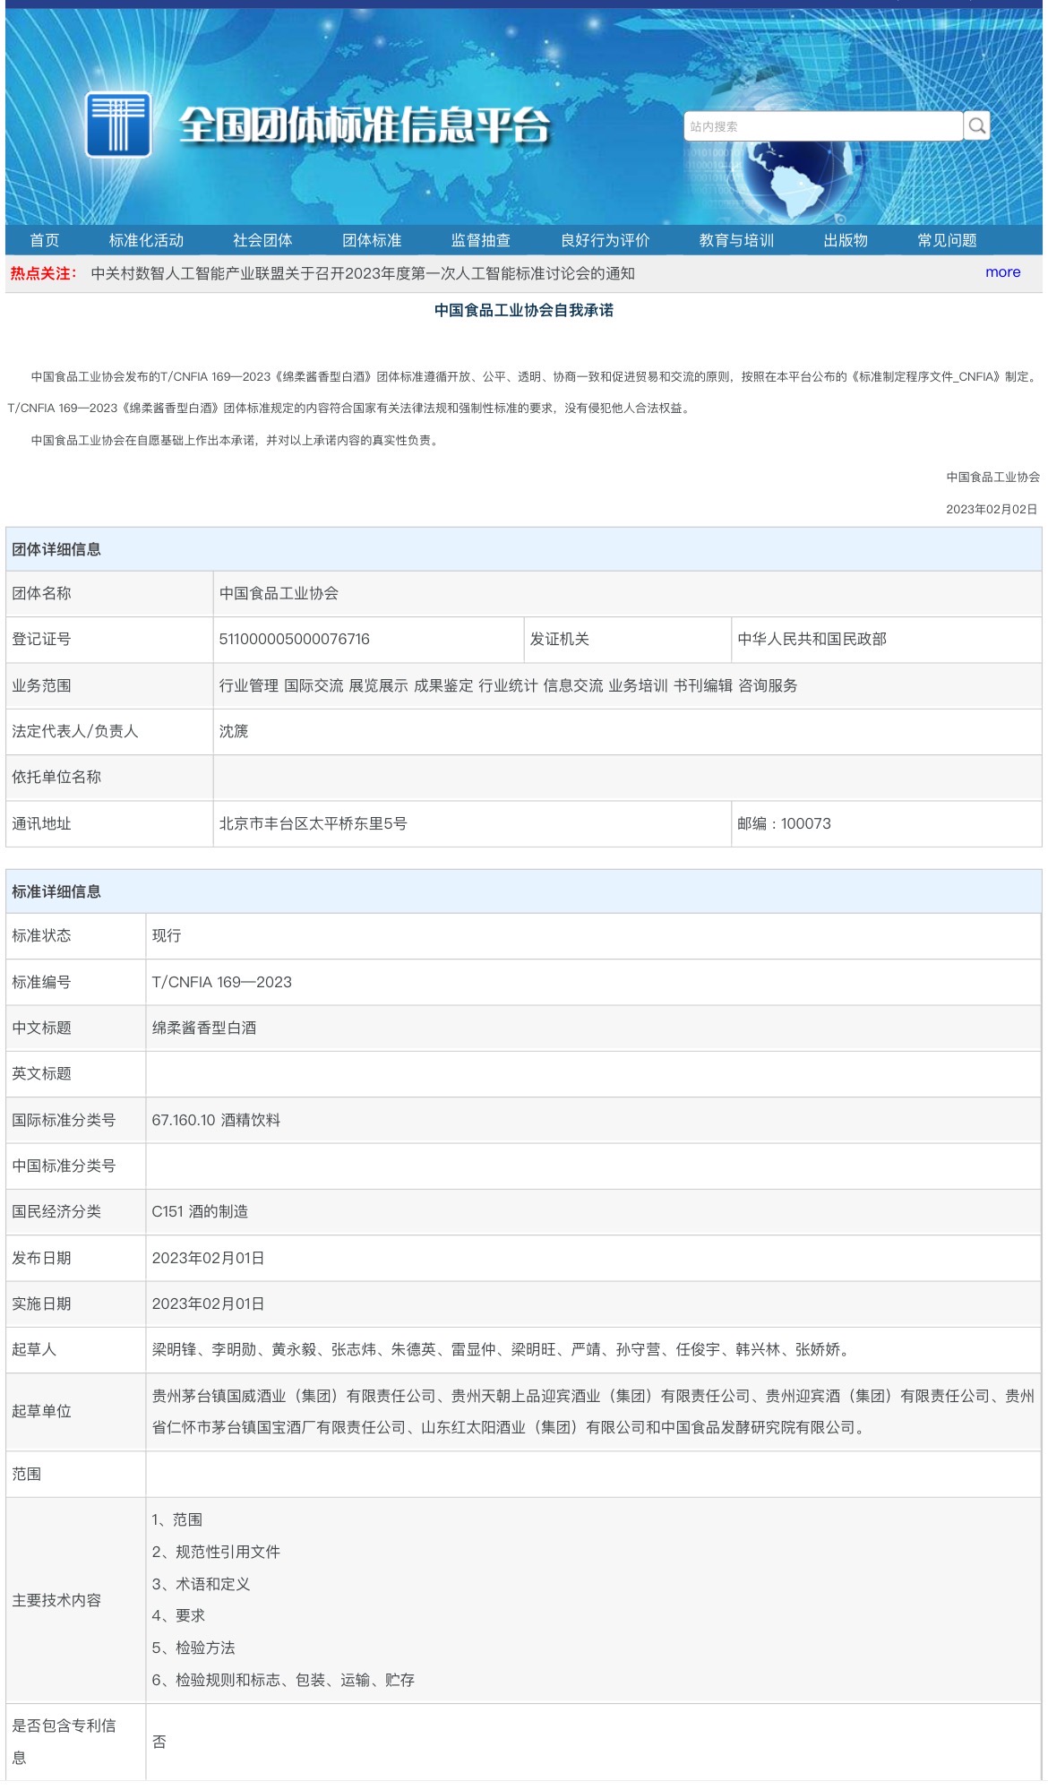Visit the 教育与培训 menu item
This screenshot has width=1048, height=1790.
(736, 240)
